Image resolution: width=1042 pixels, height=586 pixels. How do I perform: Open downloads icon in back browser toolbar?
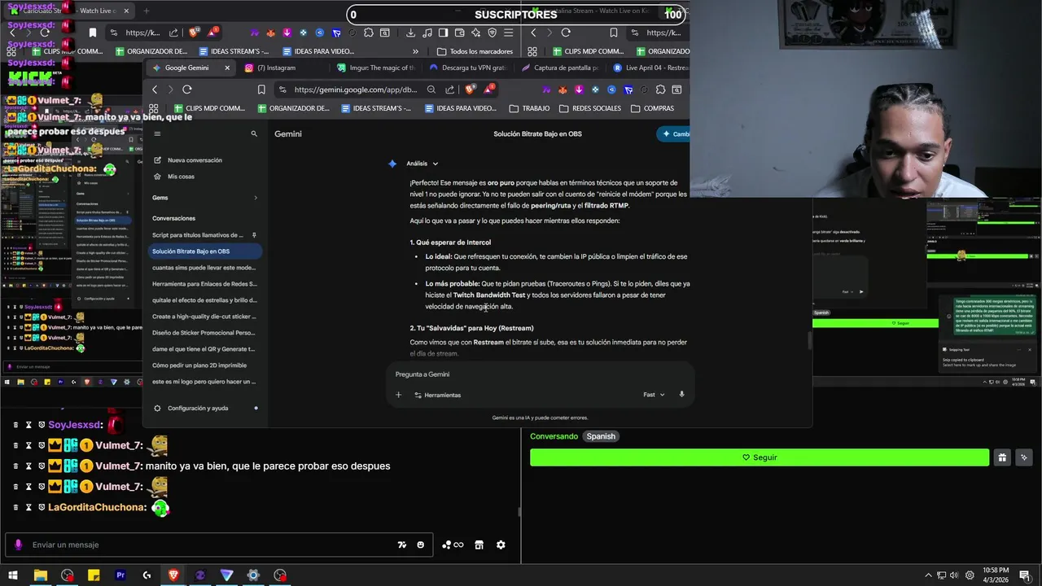tap(410, 33)
